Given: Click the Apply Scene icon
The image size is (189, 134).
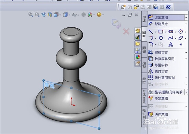Looking at the screenshot, I should (90, 15).
